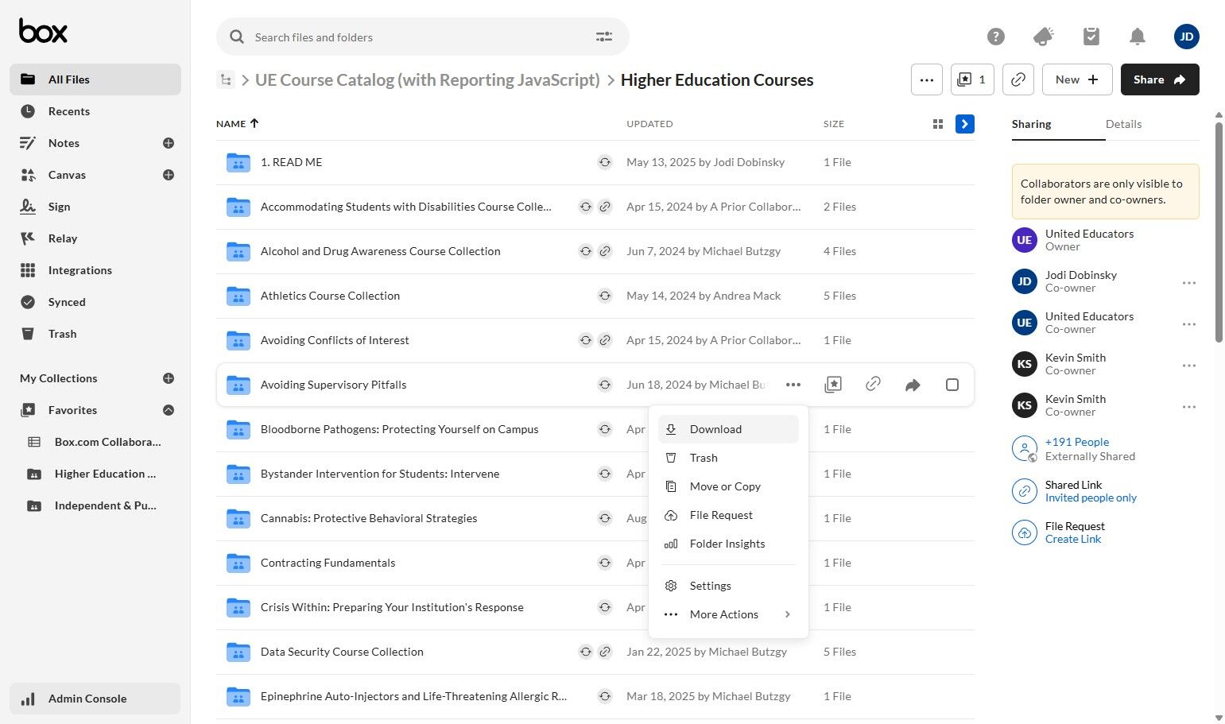Click the black Share button

(x=1160, y=79)
